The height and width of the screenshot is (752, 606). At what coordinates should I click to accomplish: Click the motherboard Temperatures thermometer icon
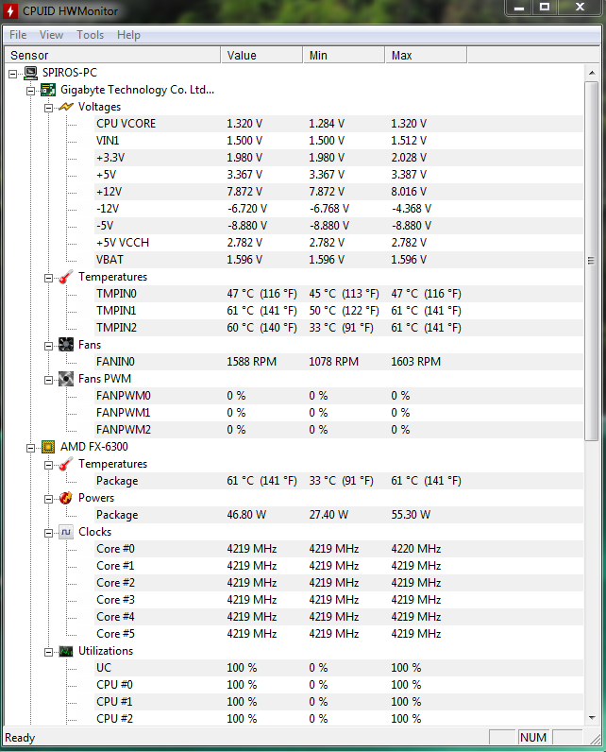tap(66, 277)
